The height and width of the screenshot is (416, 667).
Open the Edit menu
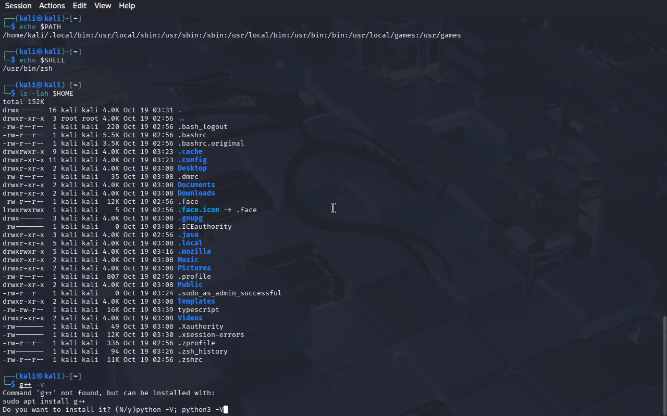pyautogui.click(x=80, y=6)
